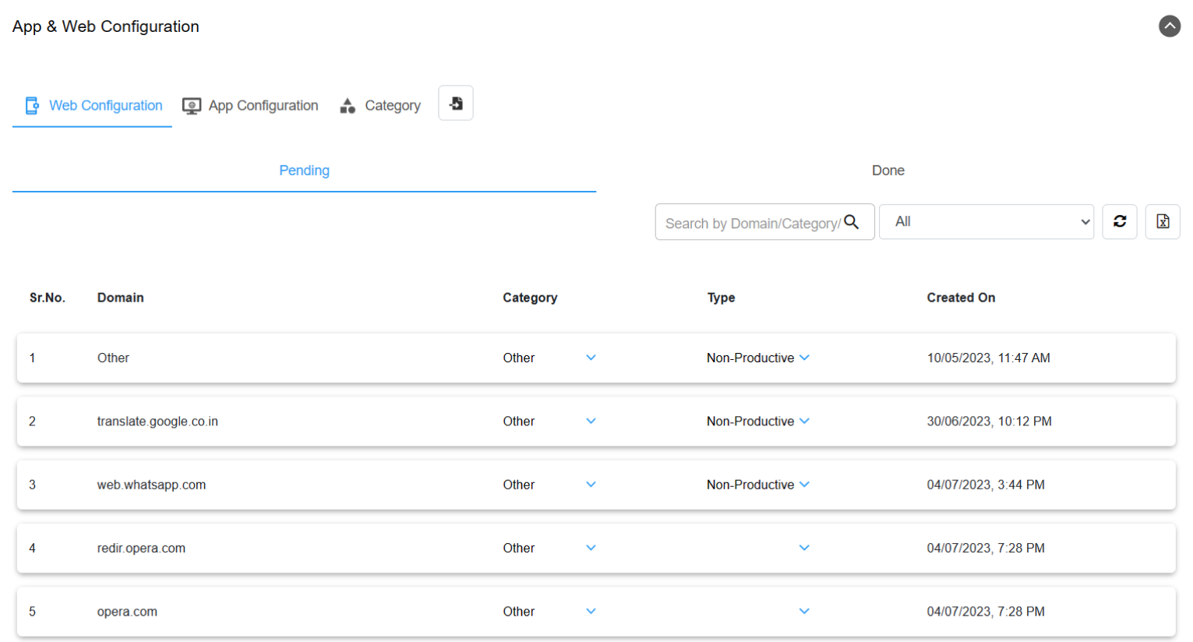The image size is (1193, 642).
Task: Click the import icon next to Category
Action: pyautogui.click(x=456, y=103)
